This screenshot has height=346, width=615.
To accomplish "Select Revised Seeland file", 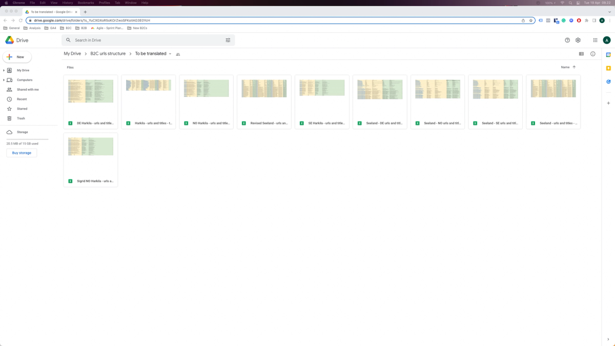I will 264,102.
